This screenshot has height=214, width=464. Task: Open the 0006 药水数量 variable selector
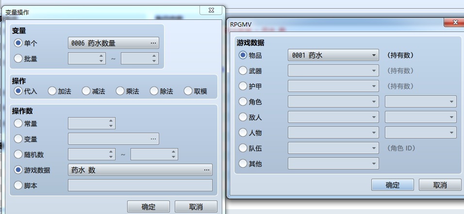tap(114, 43)
